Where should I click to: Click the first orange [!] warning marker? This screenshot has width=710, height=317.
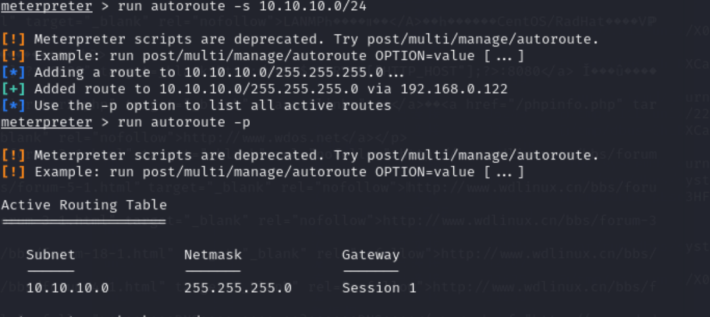click(11, 40)
